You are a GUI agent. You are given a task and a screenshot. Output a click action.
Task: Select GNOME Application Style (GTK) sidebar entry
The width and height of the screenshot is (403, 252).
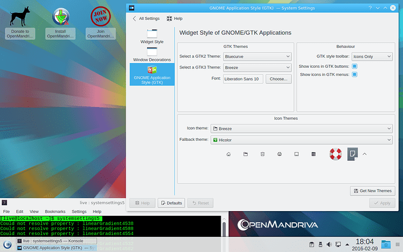tap(152, 75)
